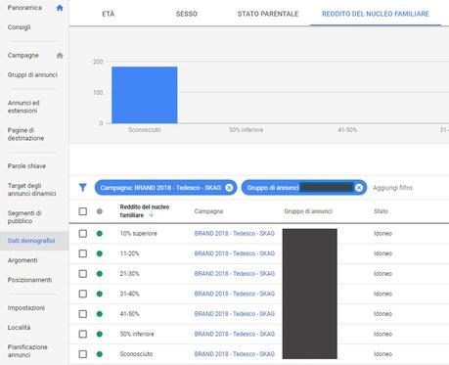Check the 50% inferiore row checkbox
This screenshot has height=365, width=449.
(x=83, y=334)
